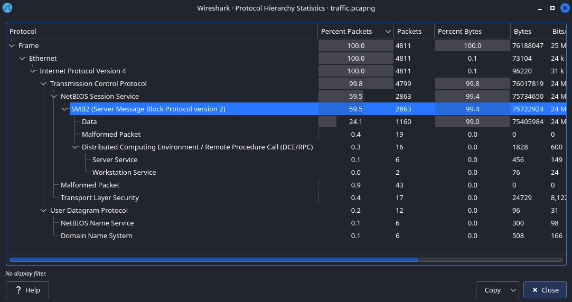Select the Transport Layer Security row
Screen dimensions: 572x302
99,198
